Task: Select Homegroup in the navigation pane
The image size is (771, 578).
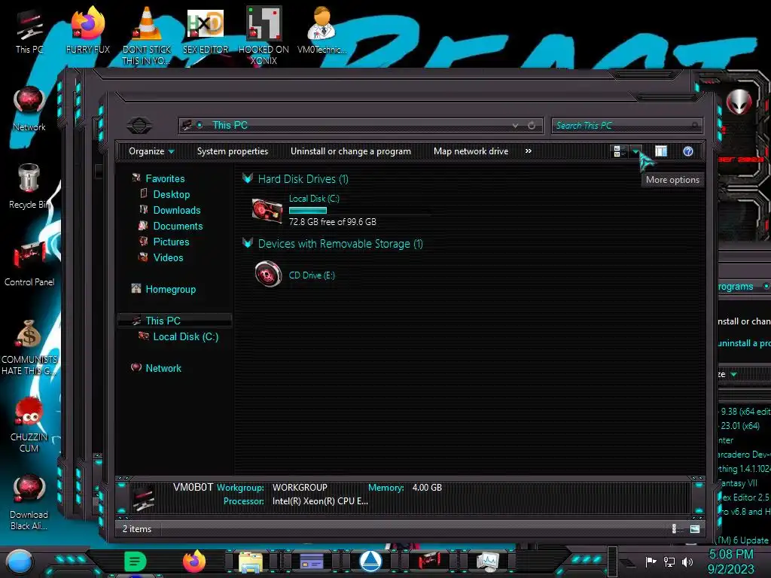Action: [171, 290]
